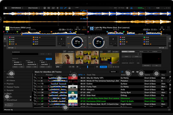Toggle deck 1 pad grid icon
This screenshot has height=115, width=173.
coord(5,39)
